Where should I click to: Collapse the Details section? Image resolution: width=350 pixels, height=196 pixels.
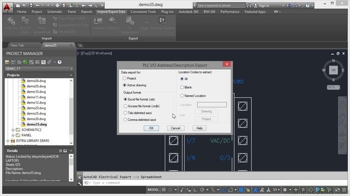click(x=71, y=151)
